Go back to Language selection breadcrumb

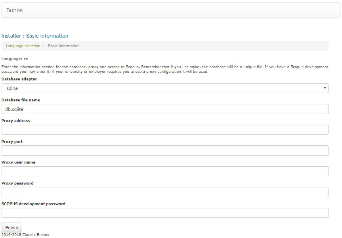tap(23, 46)
